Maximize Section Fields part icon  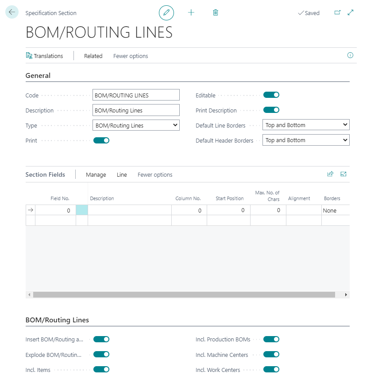tap(343, 174)
